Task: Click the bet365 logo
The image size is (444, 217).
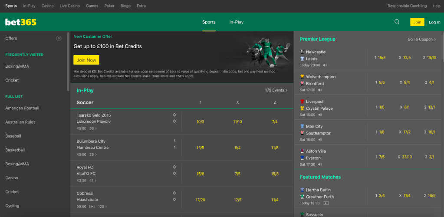Action: [21, 22]
